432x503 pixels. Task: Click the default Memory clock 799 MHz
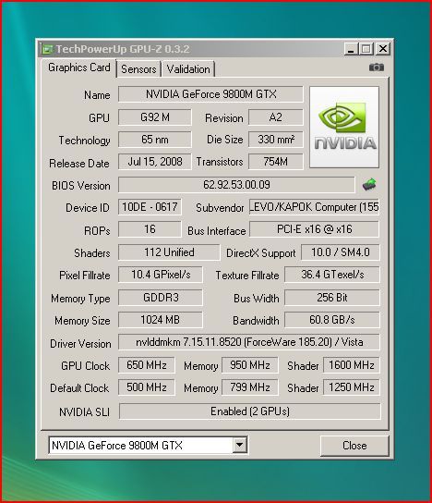click(x=250, y=387)
